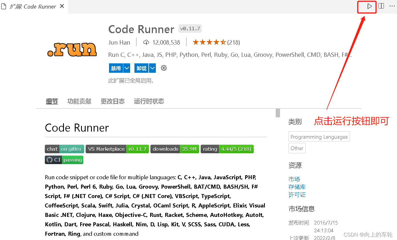
Task: Open the more actions ellipsis menu
Action: tap(392, 6)
